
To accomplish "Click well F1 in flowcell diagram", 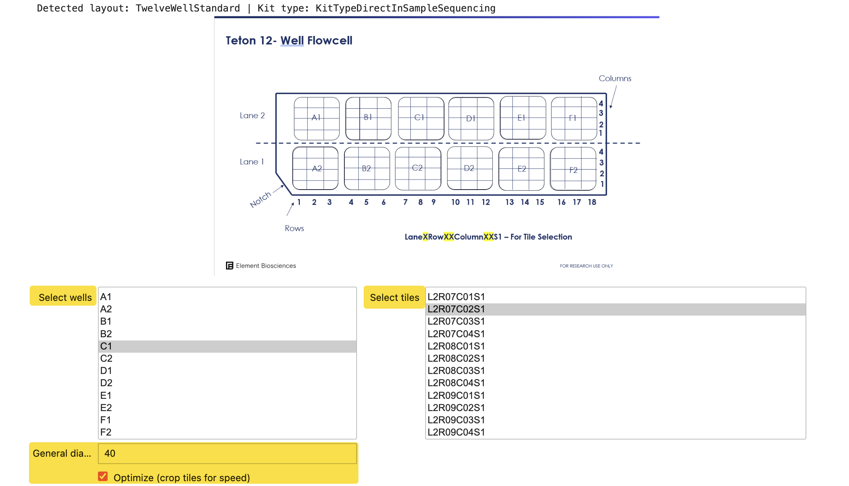I will tap(574, 118).
